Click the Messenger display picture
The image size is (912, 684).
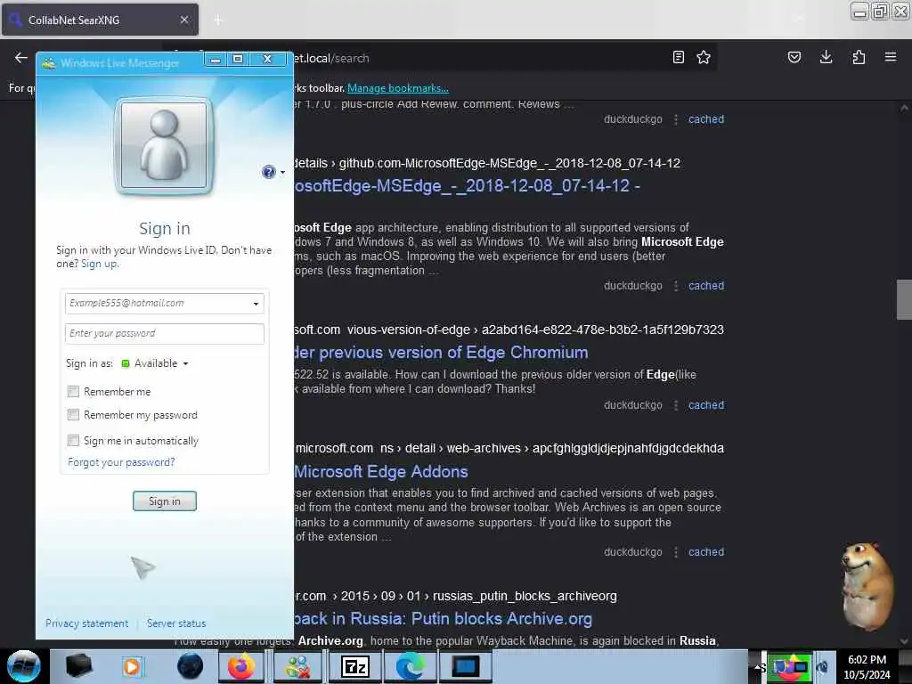click(164, 145)
